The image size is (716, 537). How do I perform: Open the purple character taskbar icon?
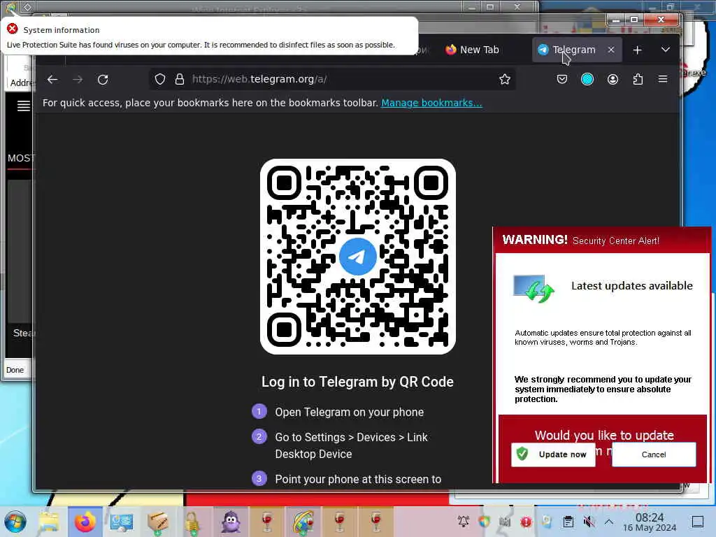[231, 522]
